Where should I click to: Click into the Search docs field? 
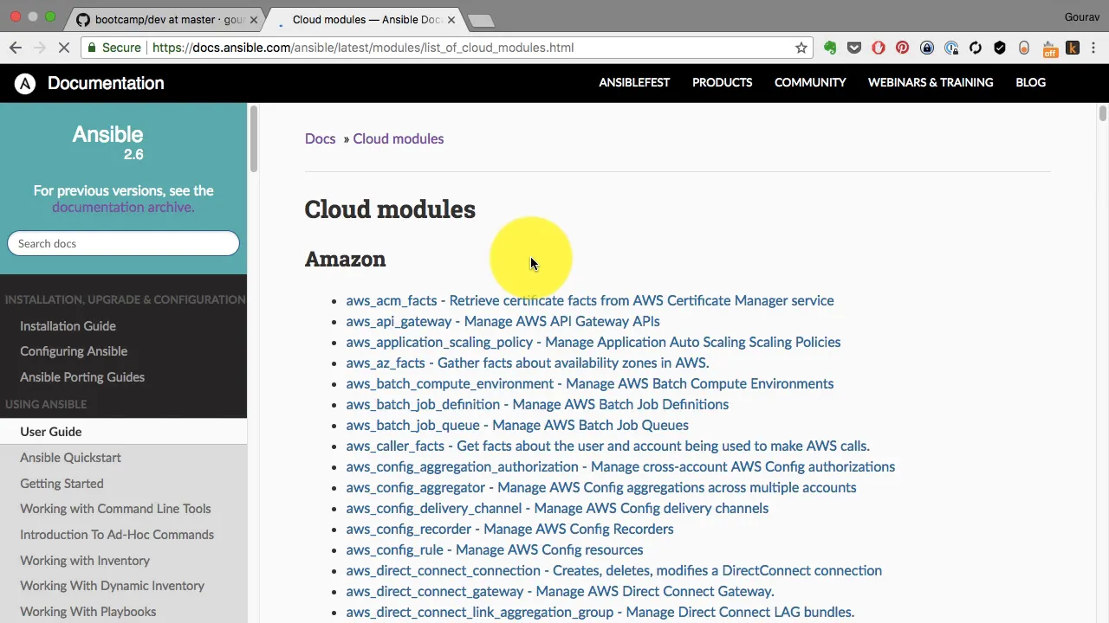123,243
